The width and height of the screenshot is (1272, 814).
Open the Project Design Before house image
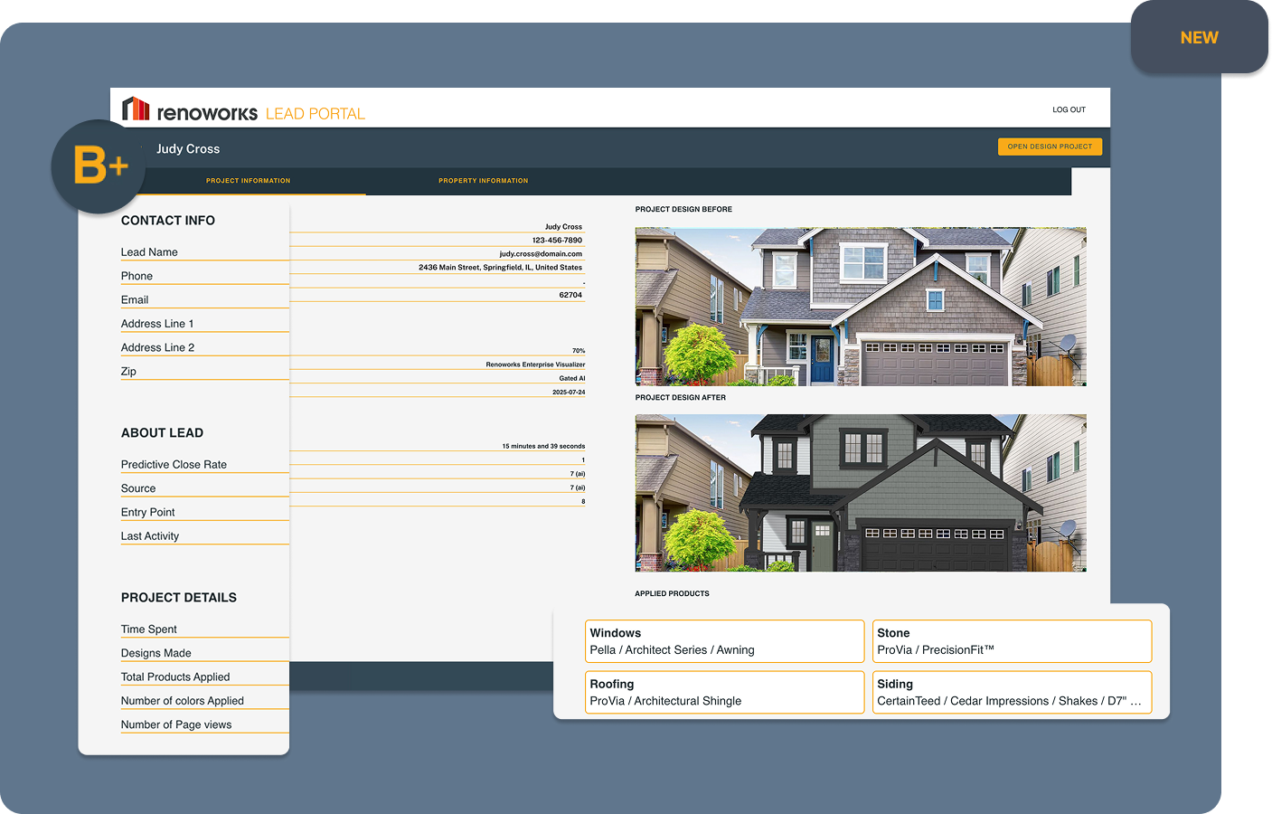click(x=861, y=307)
